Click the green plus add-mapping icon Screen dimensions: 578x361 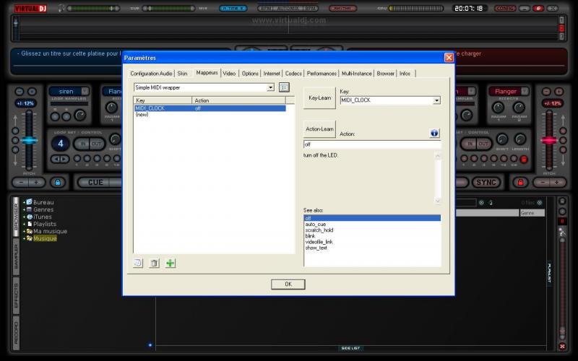point(170,263)
